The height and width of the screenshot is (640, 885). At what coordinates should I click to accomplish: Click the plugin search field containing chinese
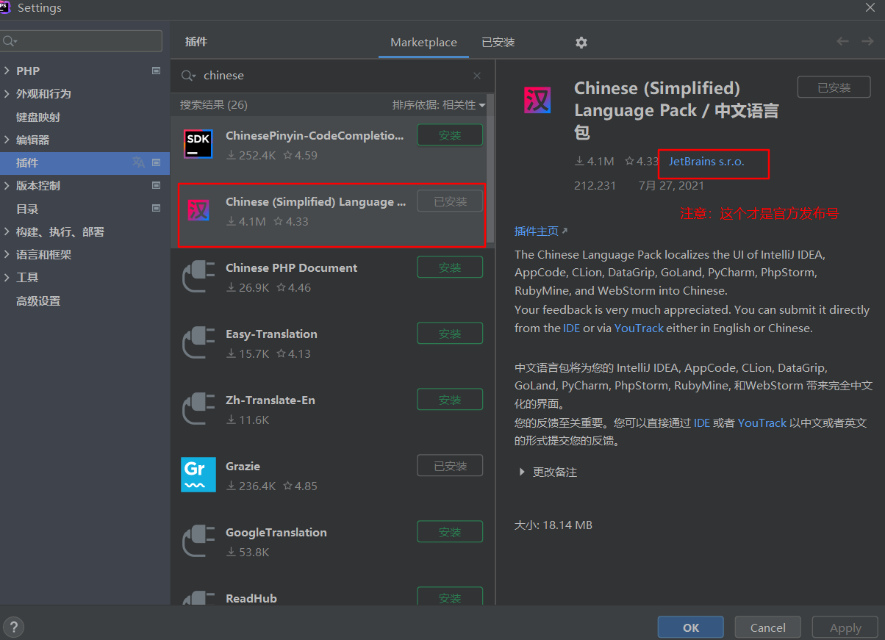[334, 76]
